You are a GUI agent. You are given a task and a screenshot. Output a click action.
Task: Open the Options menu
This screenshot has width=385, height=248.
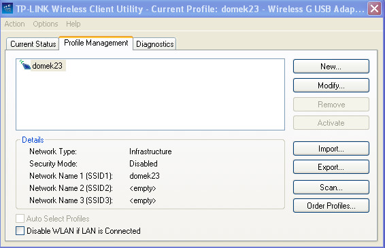coord(46,24)
